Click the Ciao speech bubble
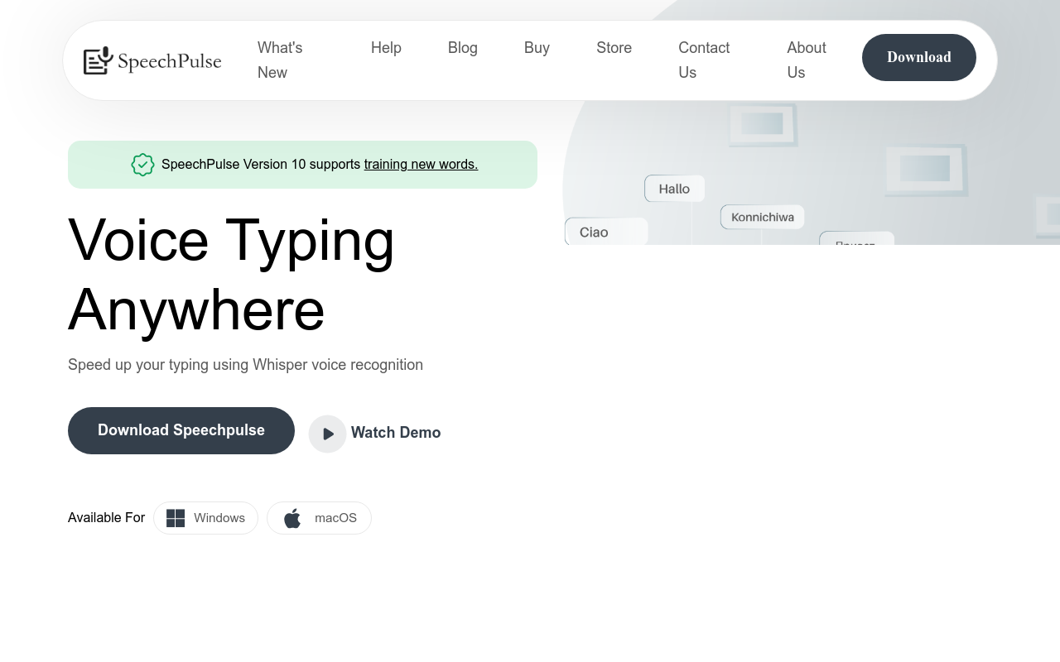The image size is (1060, 662). pyautogui.click(x=606, y=232)
